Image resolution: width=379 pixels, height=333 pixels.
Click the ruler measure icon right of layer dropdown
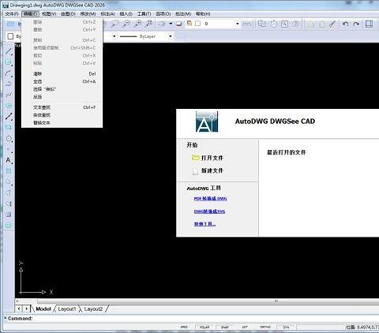246,24
